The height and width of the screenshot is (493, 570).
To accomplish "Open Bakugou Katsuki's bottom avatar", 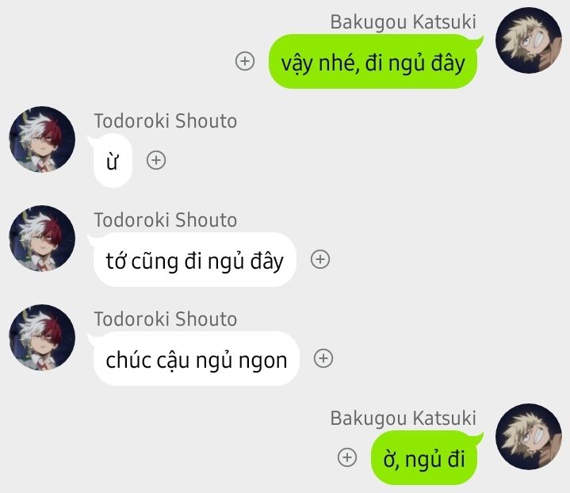I will click(x=529, y=437).
